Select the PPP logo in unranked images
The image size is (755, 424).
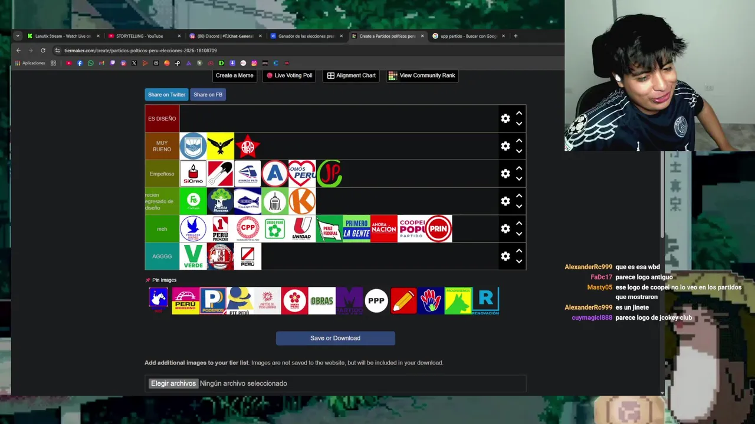pyautogui.click(x=376, y=301)
